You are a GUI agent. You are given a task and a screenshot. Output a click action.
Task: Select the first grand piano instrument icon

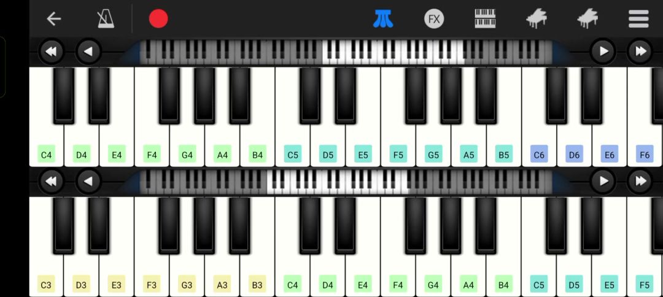(536, 19)
